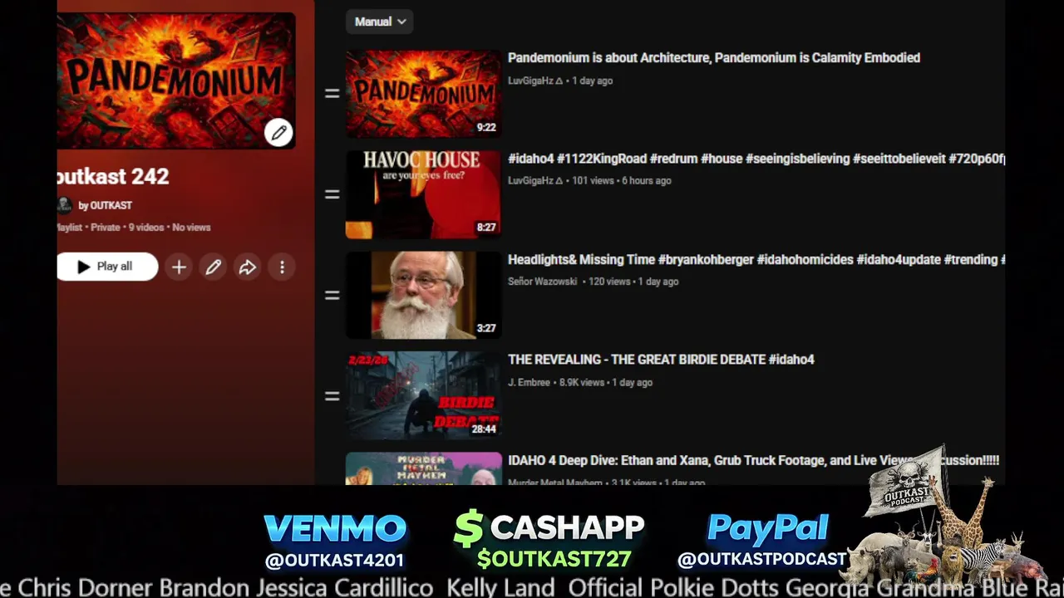Grab the drag handle beside HAVOC HOUSE video
This screenshot has height=598, width=1064.
(x=332, y=194)
